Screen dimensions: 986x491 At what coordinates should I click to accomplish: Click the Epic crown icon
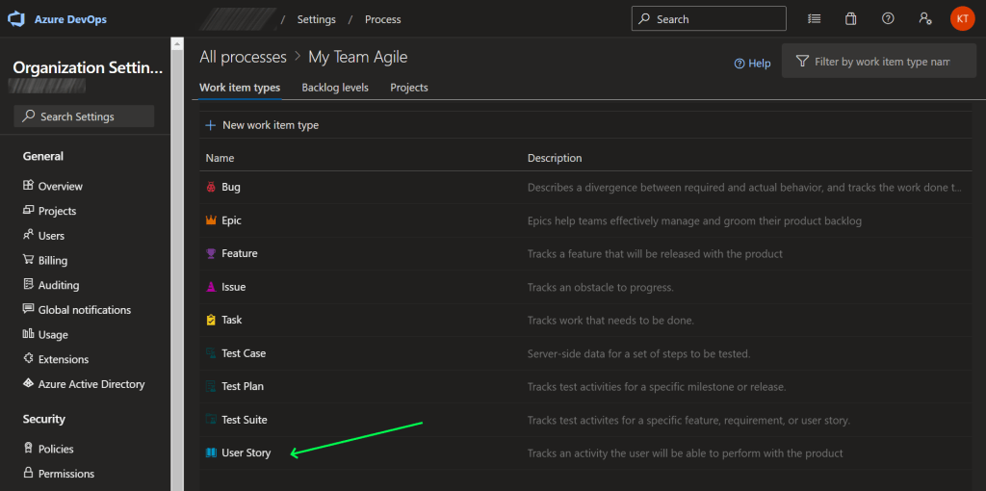[x=211, y=220]
